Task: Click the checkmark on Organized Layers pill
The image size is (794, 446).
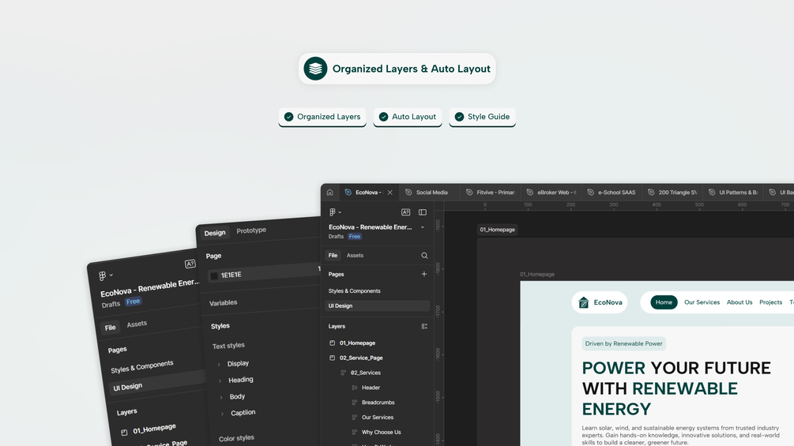Action: point(288,117)
